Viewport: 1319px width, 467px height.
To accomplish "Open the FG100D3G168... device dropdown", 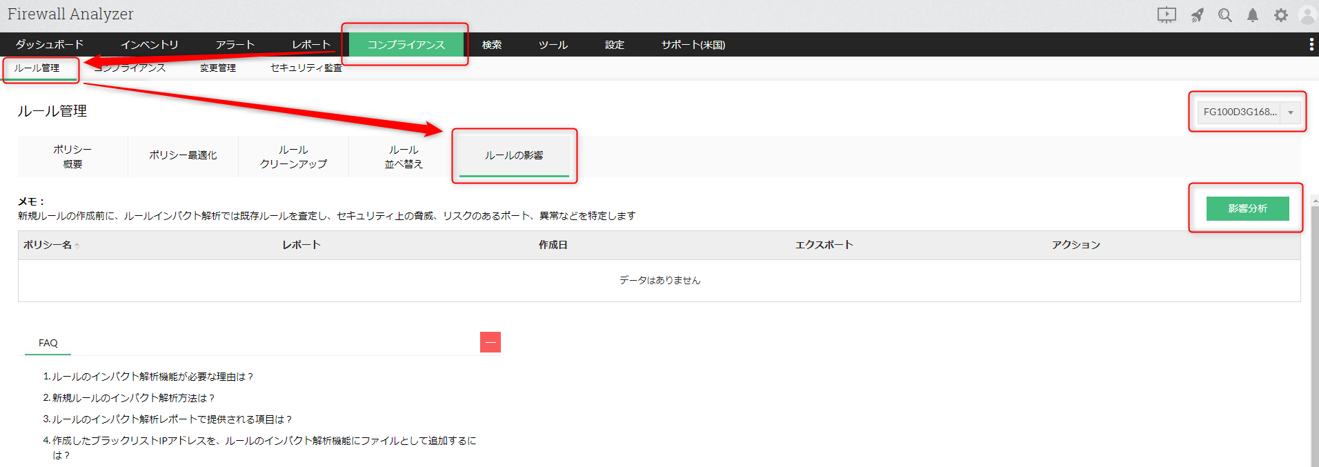I will (x=1249, y=112).
